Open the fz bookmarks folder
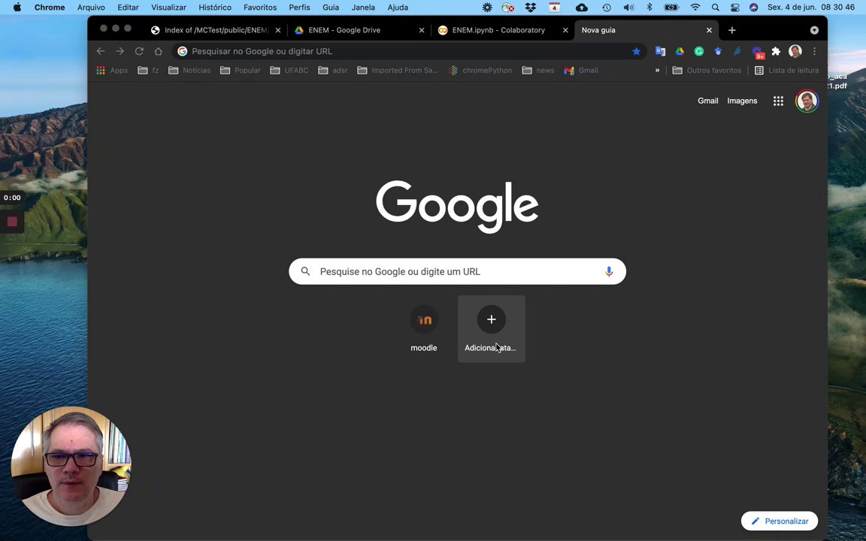 click(x=148, y=70)
